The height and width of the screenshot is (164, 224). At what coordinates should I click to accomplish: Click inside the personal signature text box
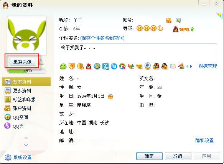coord(138,52)
